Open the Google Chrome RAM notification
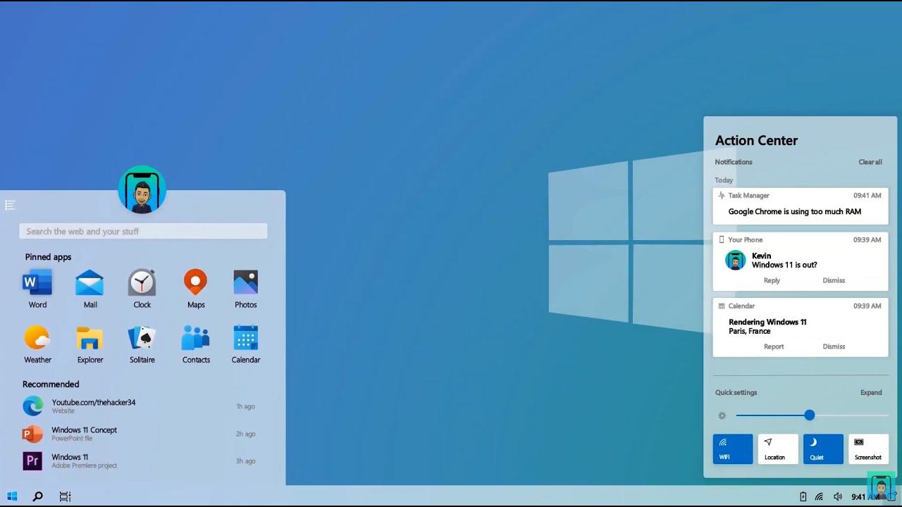Viewport: 902px width, 507px height. 801,205
